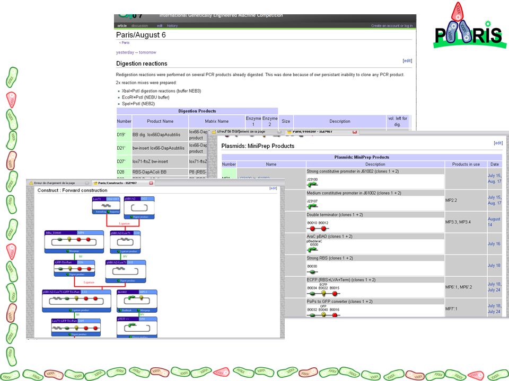Image resolution: width=509 pixels, height=381 pixels.
Task: Open the July 16 date link
Action: pos(494,243)
